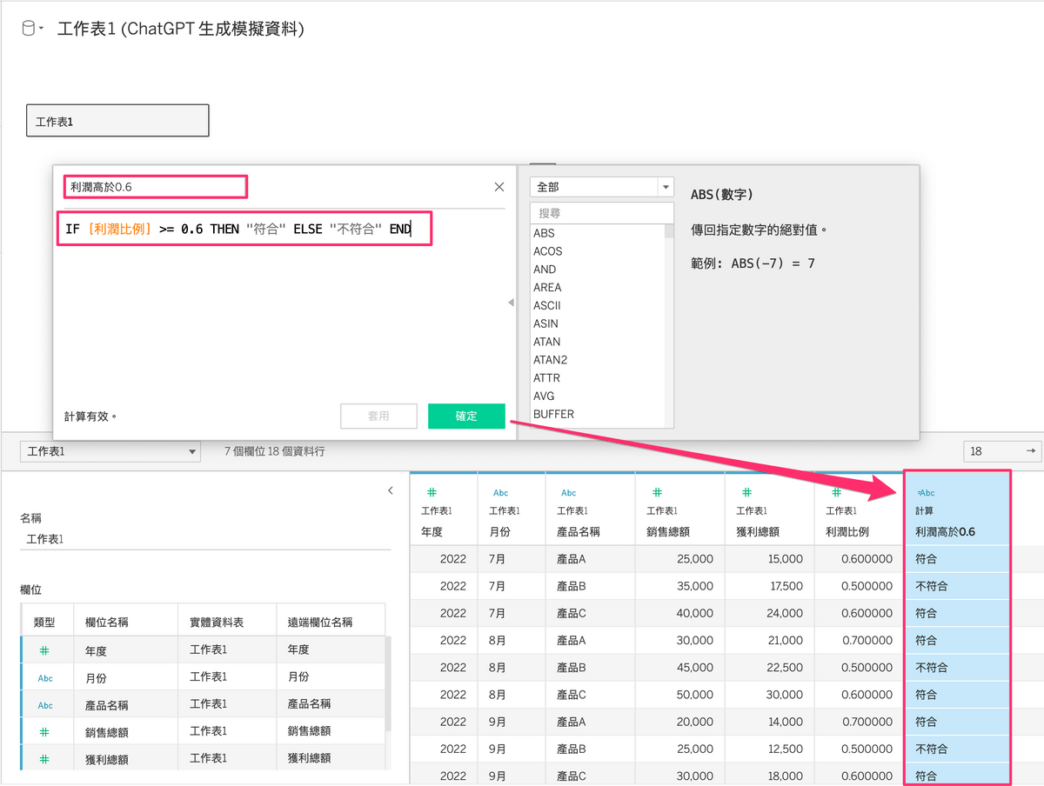Click the 14,000 profit cell

coord(769,721)
